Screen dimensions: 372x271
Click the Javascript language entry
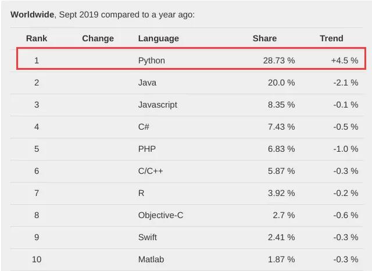tap(158, 105)
